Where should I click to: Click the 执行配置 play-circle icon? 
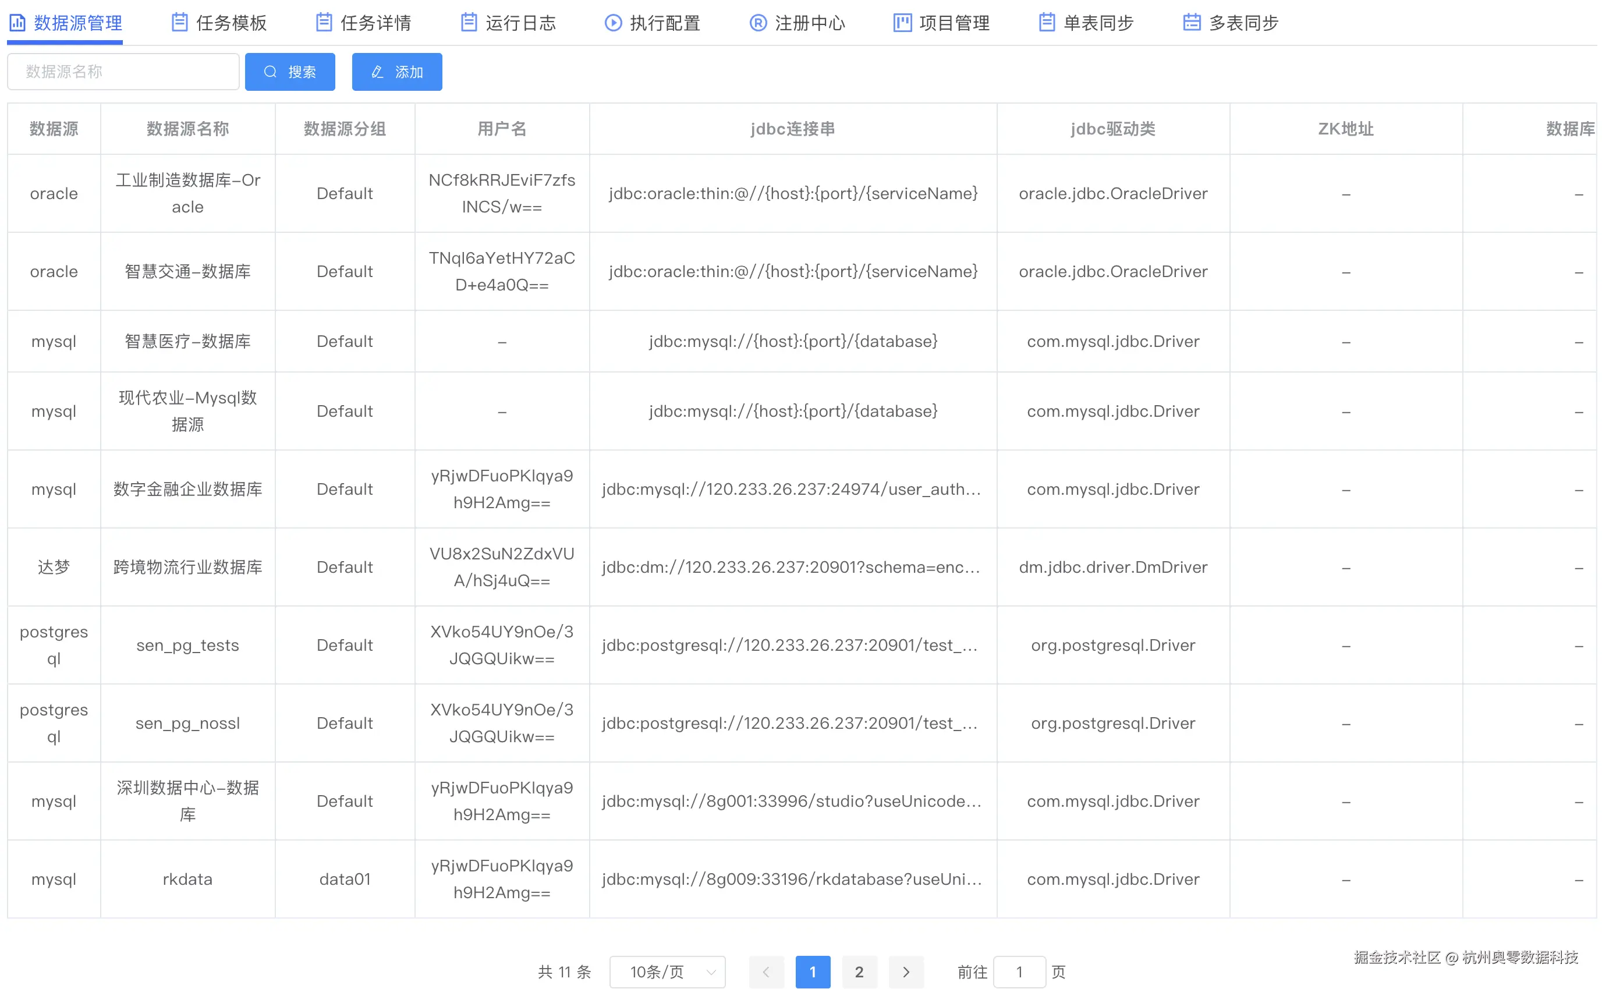(x=613, y=23)
